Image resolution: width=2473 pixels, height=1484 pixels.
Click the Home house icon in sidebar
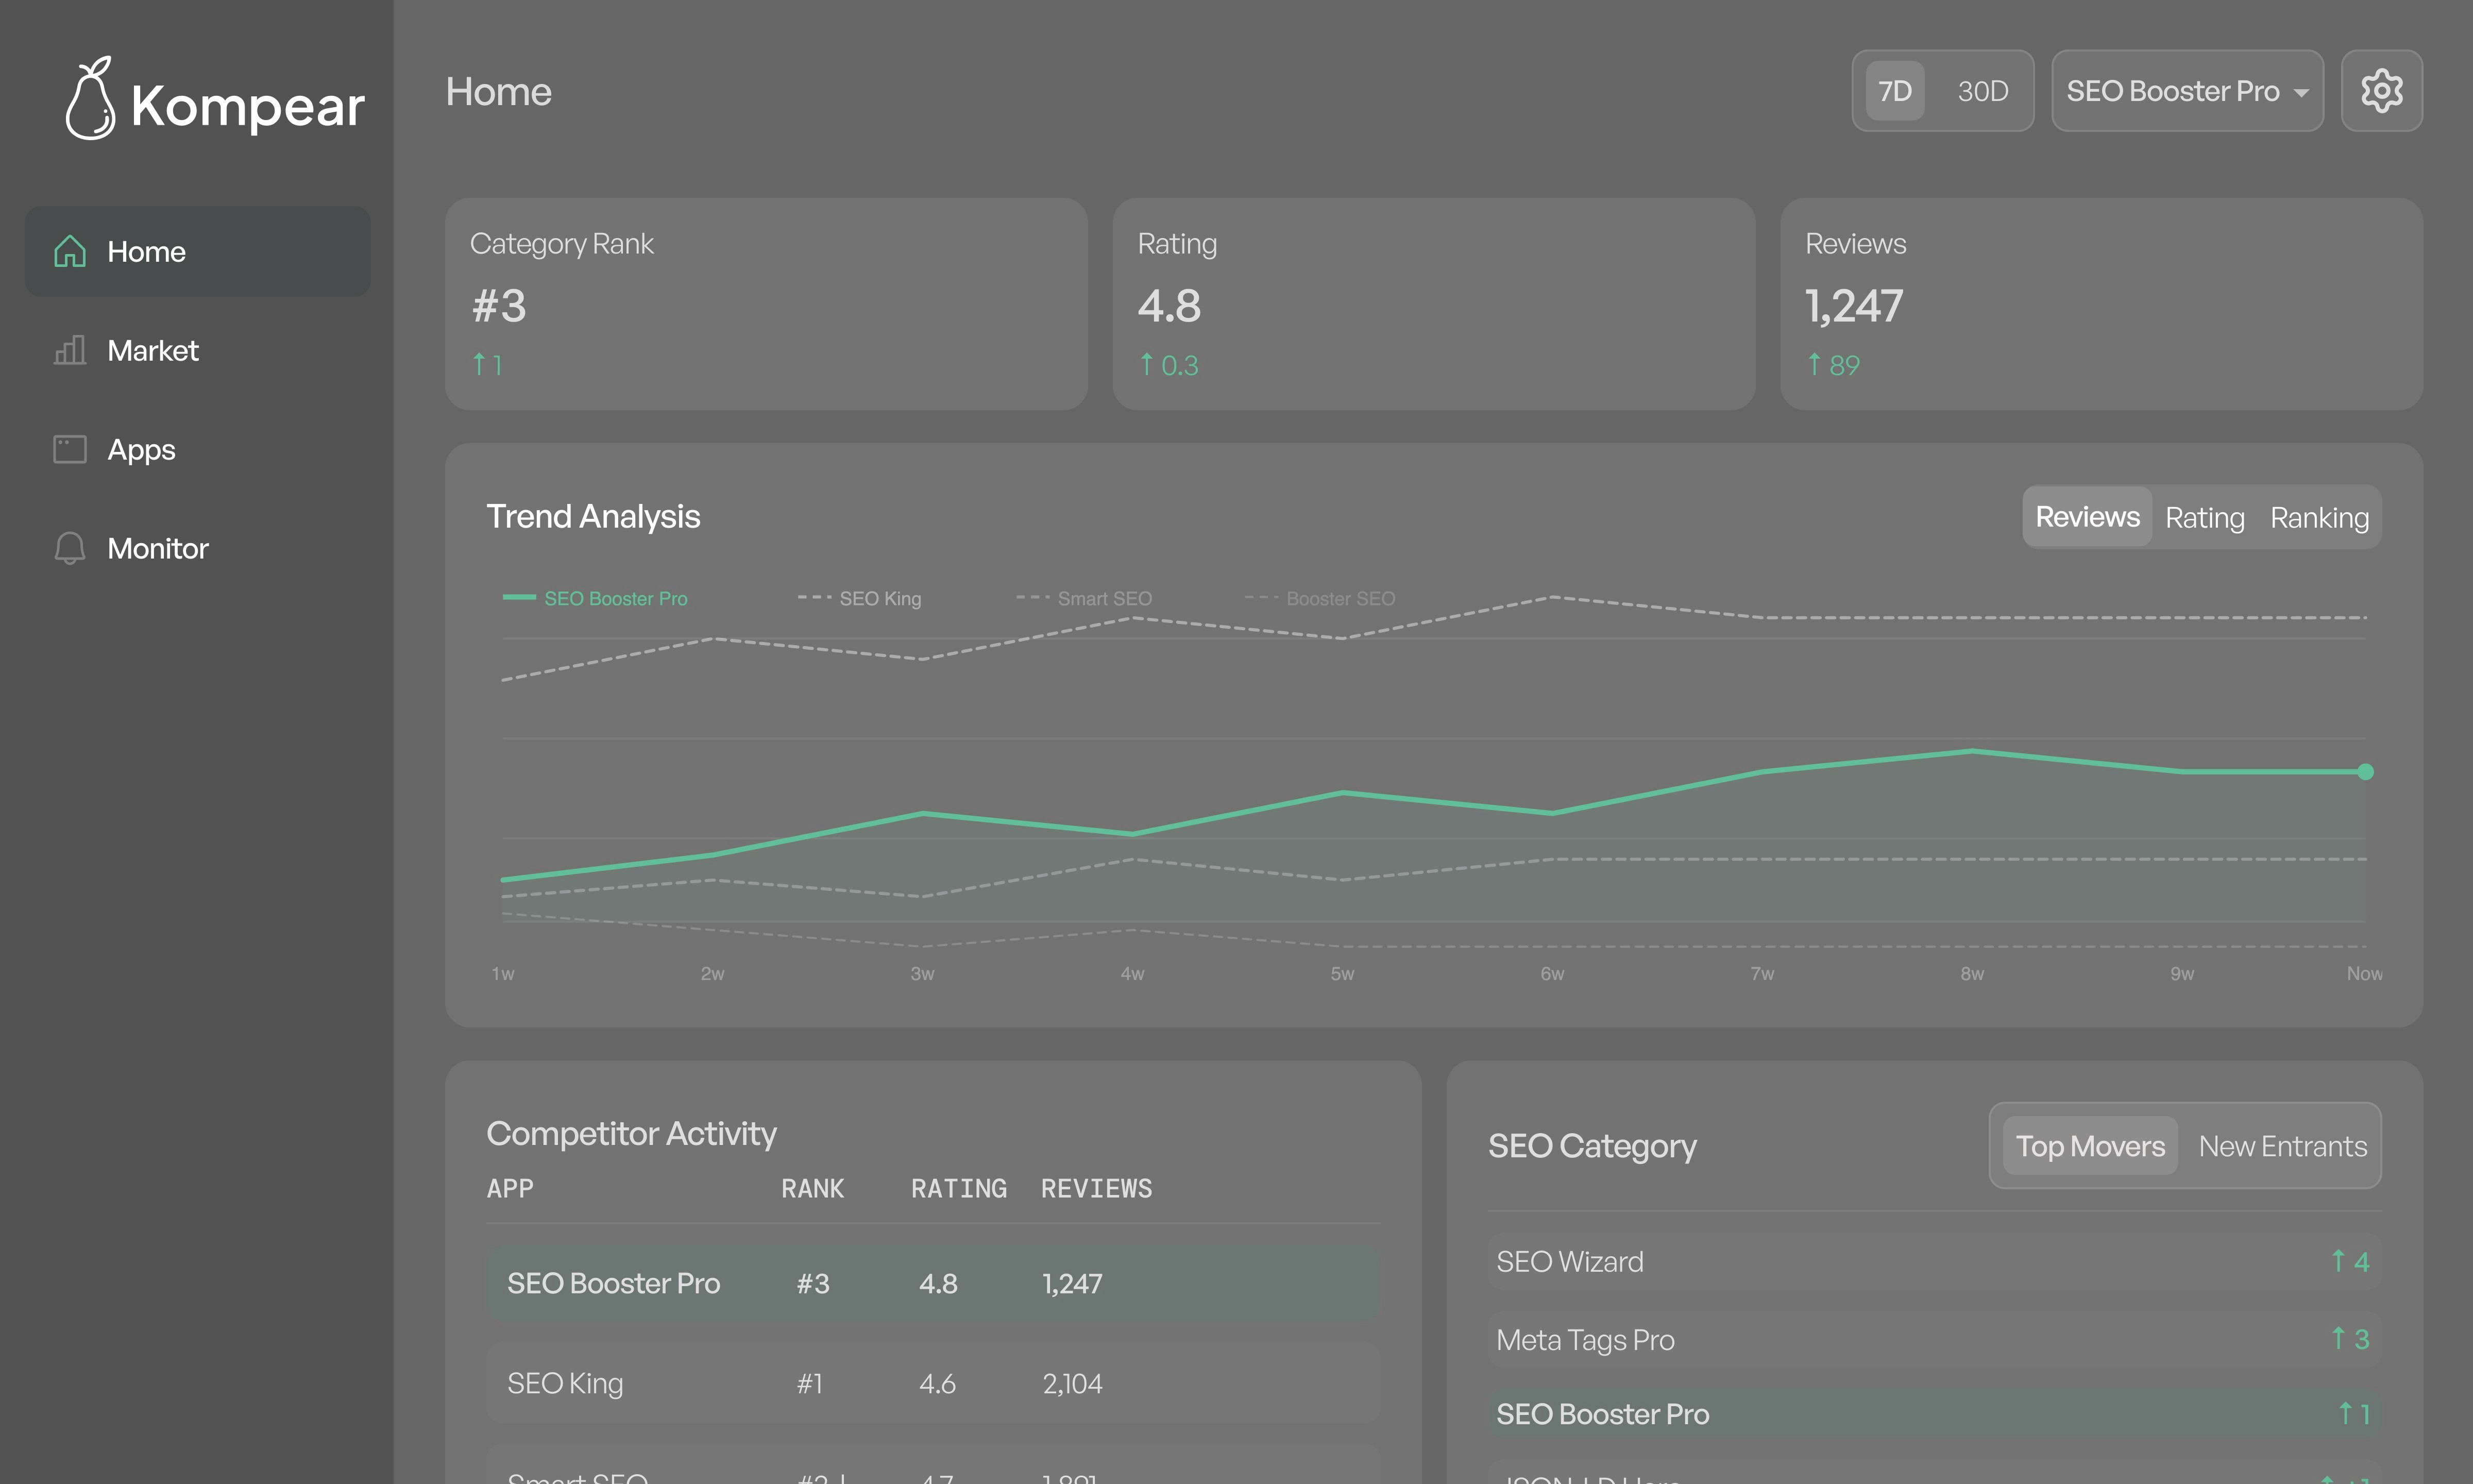[x=70, y=251]
